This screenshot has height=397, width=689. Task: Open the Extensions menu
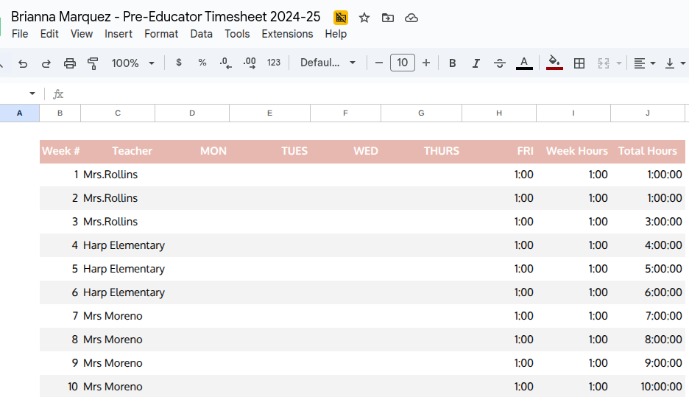[x=287, y=34]
